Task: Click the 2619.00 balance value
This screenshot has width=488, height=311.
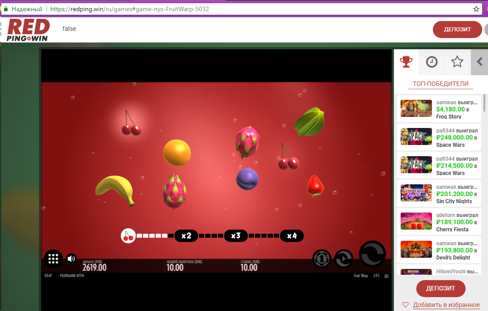Action: pyautogui.click(x=94, y=268)
